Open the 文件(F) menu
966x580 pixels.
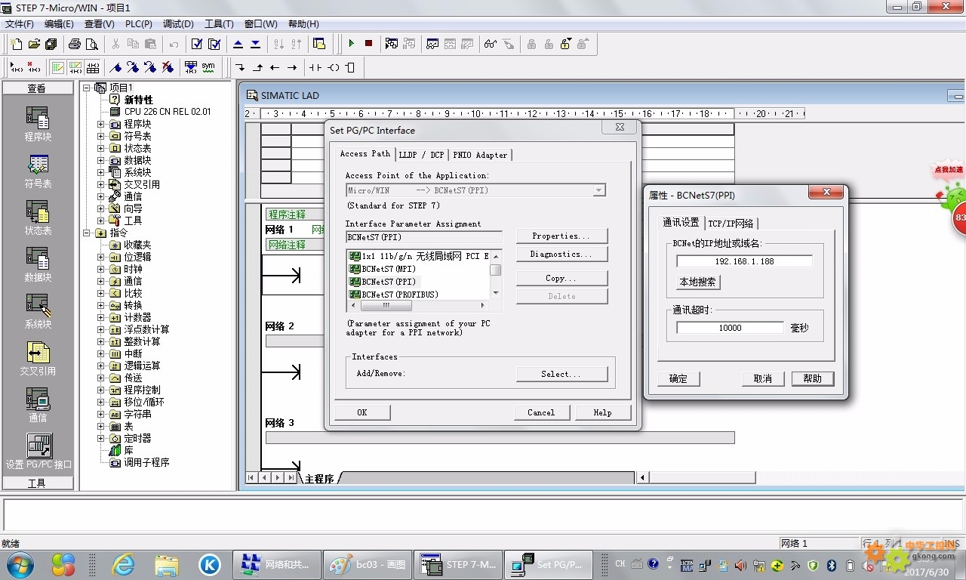(x=20, y=24)
